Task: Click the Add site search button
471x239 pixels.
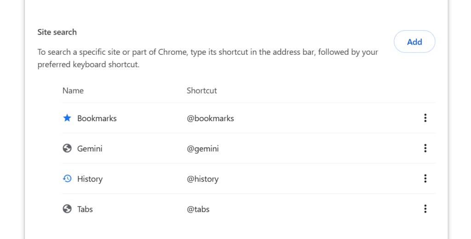Action: point(414,41)
